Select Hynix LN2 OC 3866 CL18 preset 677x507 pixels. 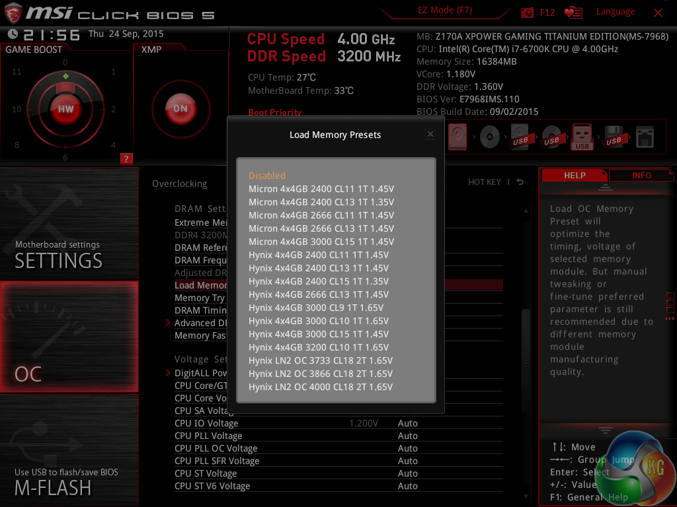point(321,374)
